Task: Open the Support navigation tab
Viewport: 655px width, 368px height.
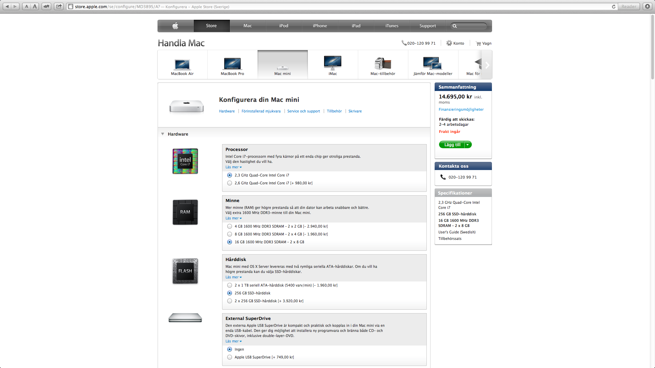Action: click(x=427, y=26)
